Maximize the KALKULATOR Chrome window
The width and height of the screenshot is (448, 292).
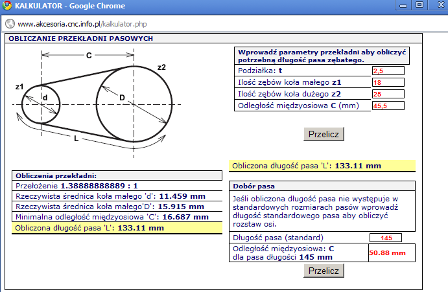coord(419,5)
